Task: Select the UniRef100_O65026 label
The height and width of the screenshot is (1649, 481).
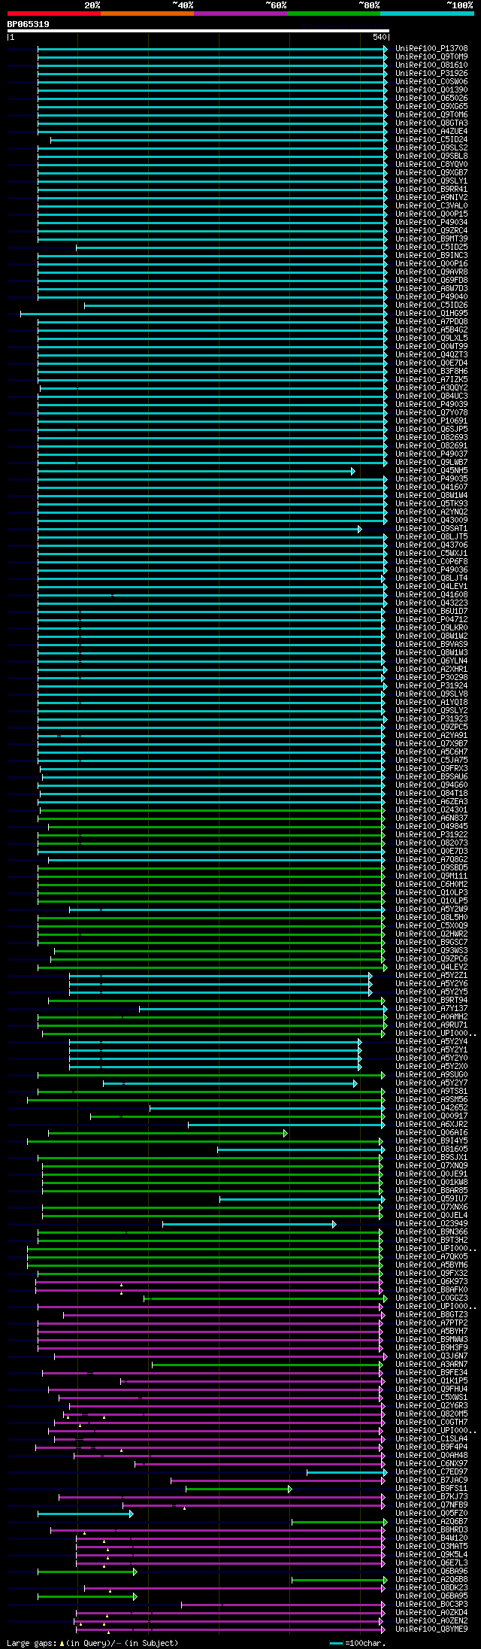Action: click(x=431, y=99)
